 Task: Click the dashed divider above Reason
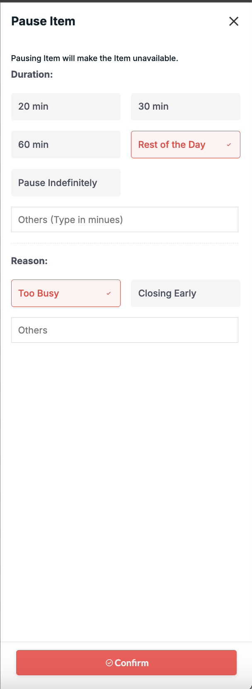[124, 243]
